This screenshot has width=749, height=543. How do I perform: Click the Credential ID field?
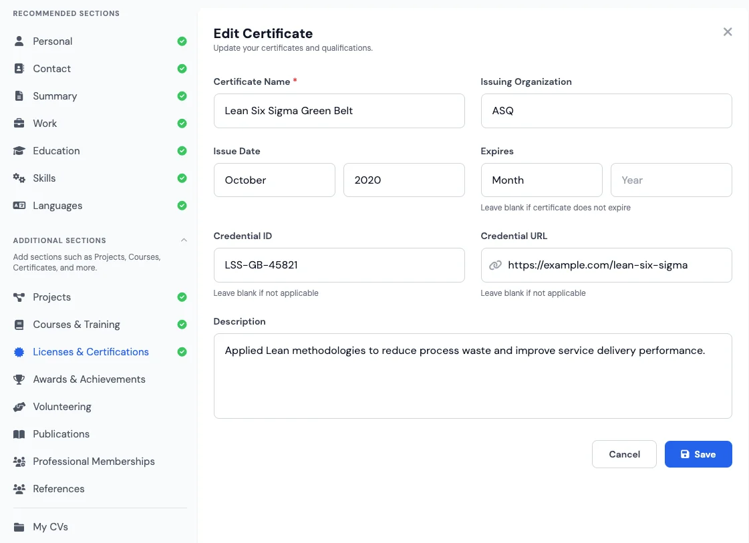coord(339,265)
